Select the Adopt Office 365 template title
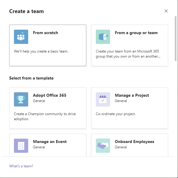The height and width of the screenshot is (178, 178). coord(50,95)
